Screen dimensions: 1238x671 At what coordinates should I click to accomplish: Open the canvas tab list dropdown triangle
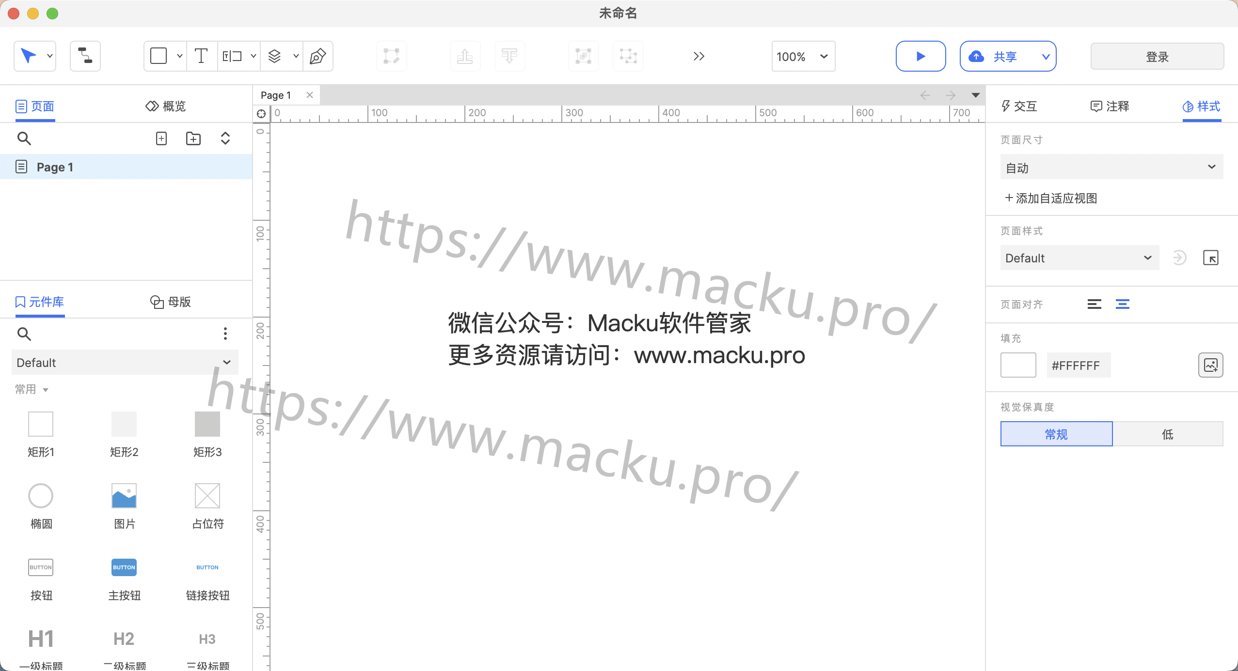[x=976, y=95]
